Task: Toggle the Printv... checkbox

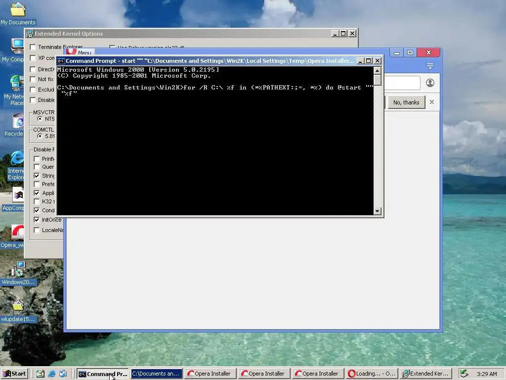Action: coord(37,159)
